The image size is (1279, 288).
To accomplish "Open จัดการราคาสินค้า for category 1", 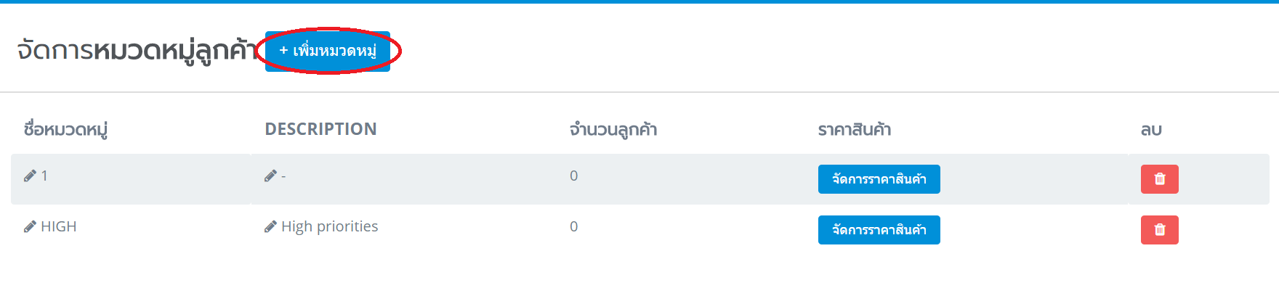I will coord(879,179).
